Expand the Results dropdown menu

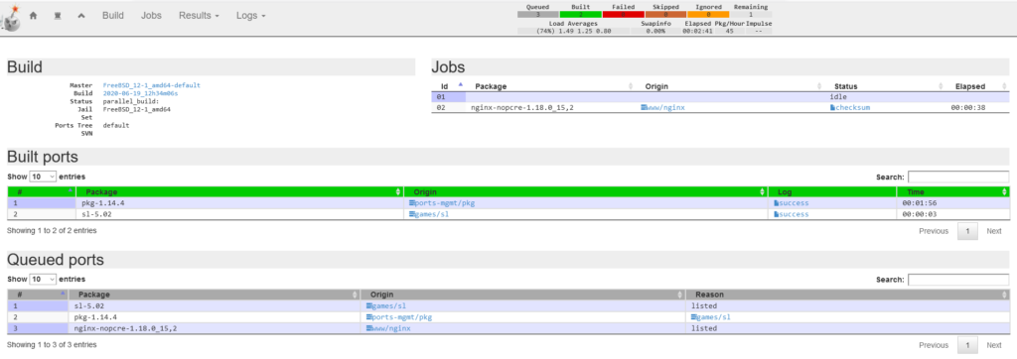point(199,16)
